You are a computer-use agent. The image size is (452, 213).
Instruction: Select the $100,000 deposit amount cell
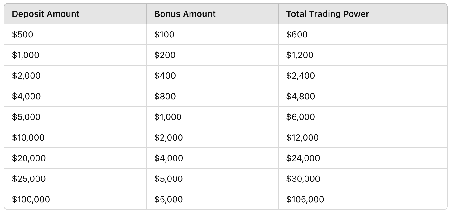[x=31, y=199]
